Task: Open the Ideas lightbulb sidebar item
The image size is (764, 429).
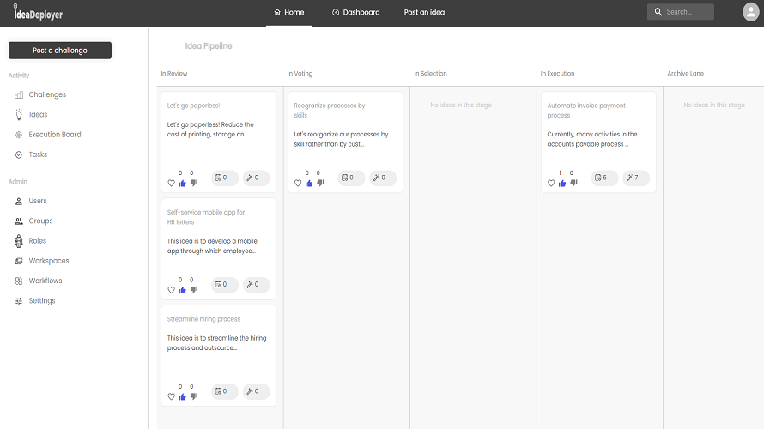Action: coord(38,114)
